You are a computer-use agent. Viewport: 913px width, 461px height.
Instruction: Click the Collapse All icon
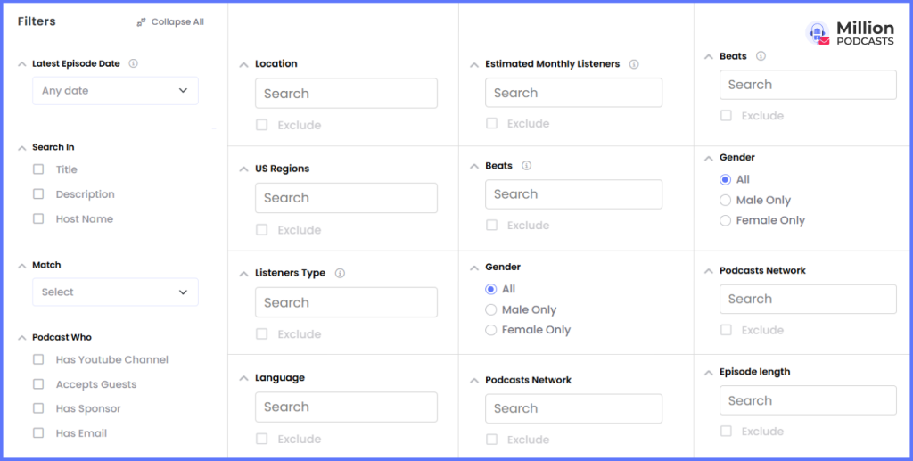coord(141,22)
